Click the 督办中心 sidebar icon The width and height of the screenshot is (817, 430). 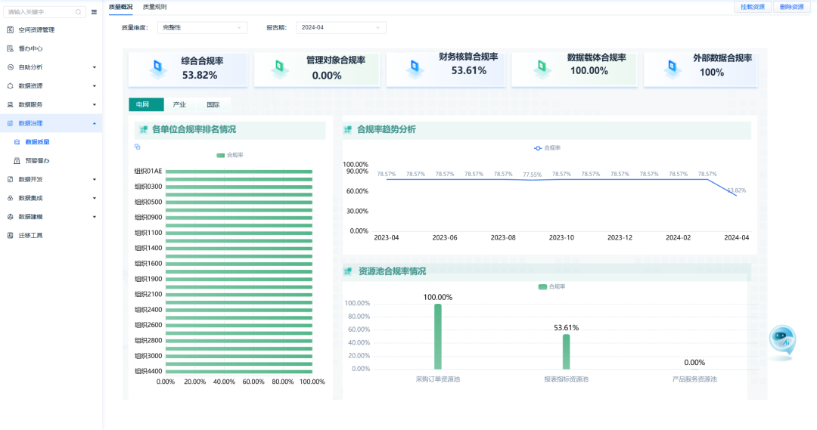pyautogui.click(x=10, y=48)
